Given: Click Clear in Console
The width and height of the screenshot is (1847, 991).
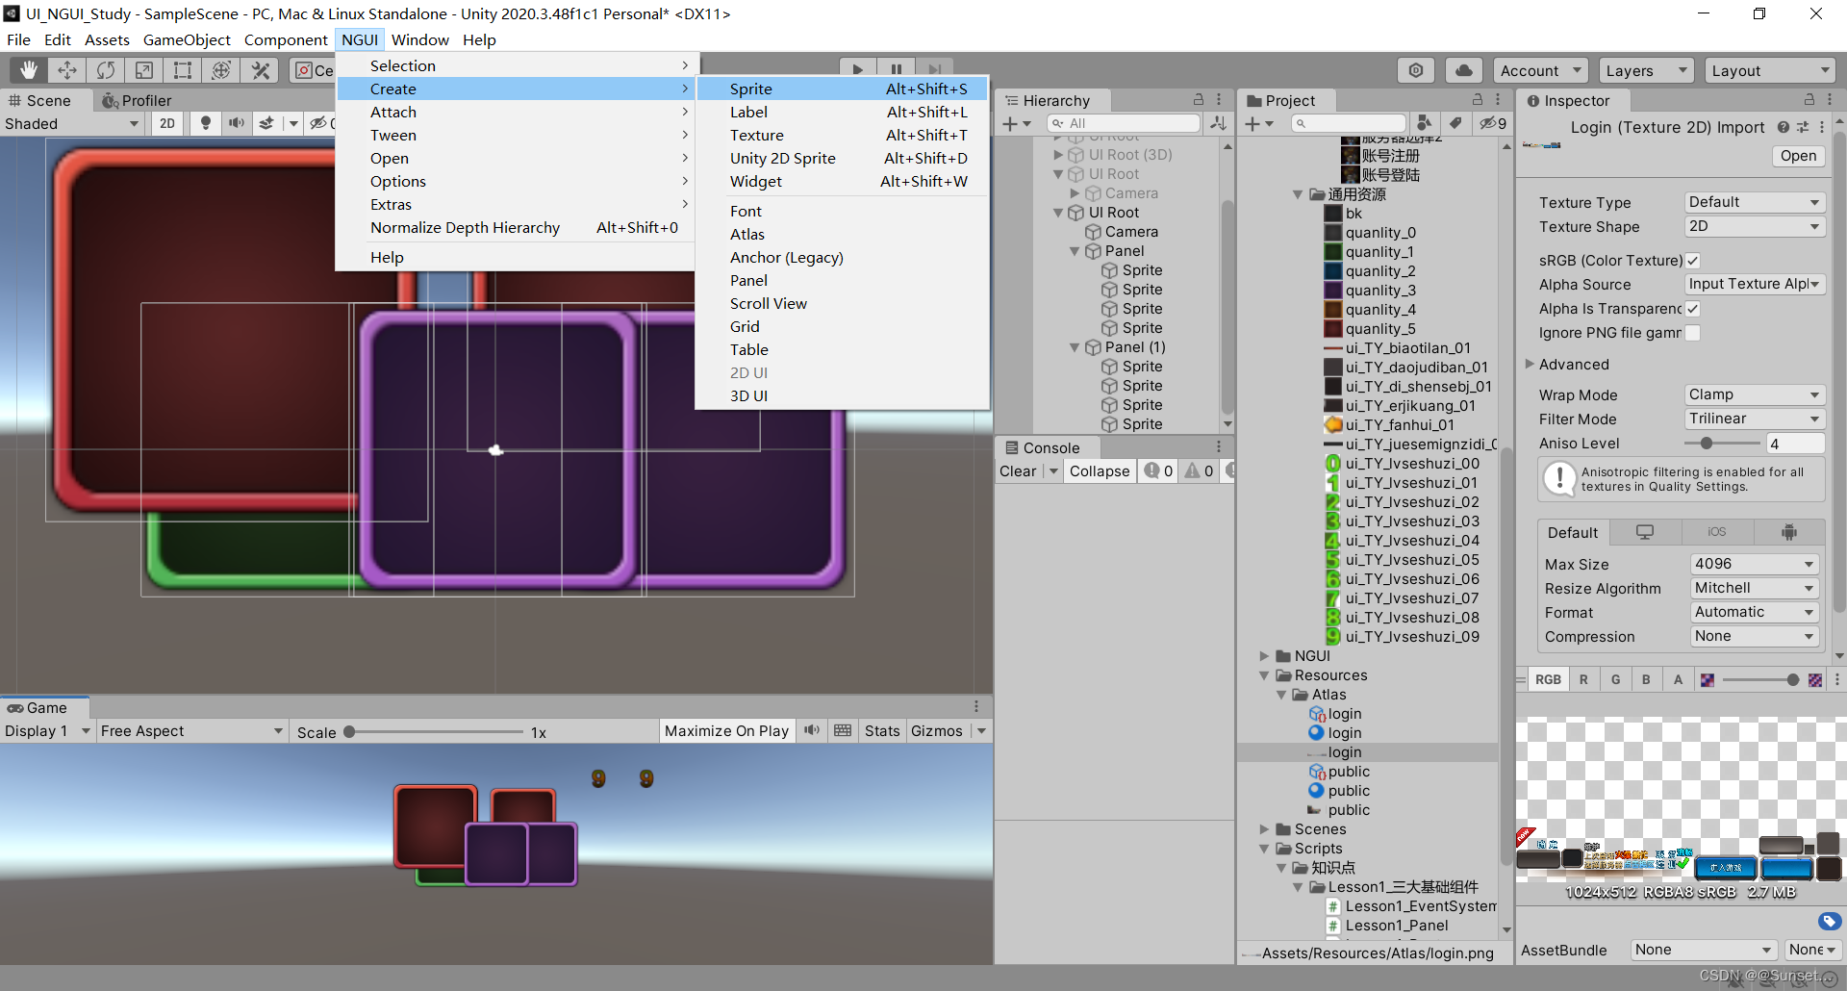Looking at the screenshot, I should (1018, 471).
